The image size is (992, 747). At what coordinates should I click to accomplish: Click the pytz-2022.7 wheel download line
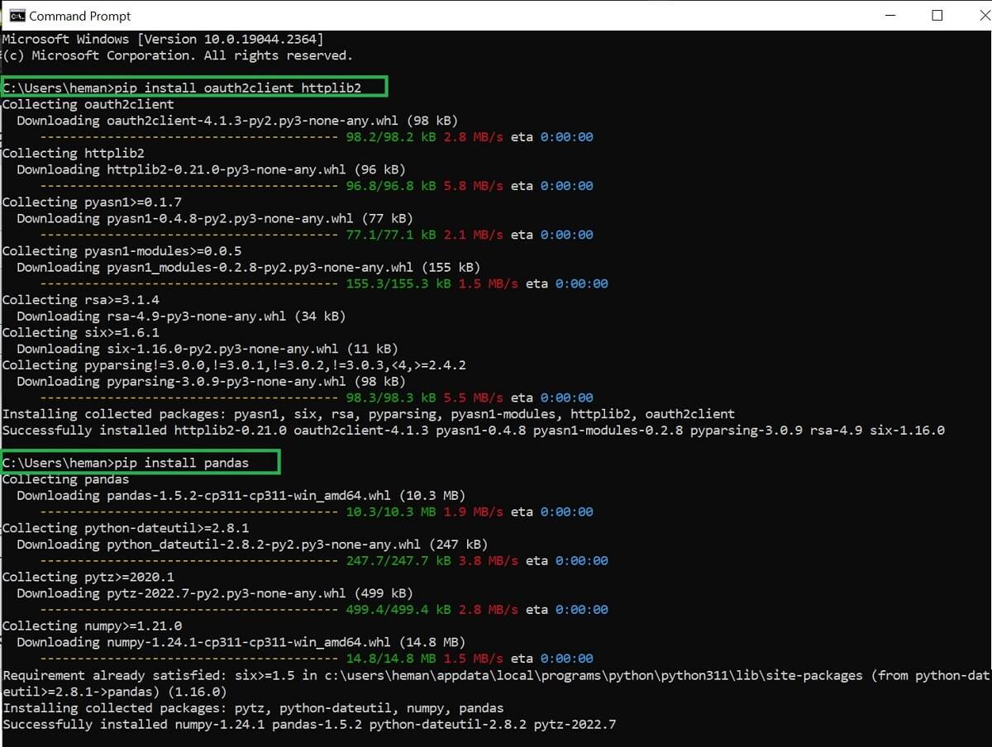tap(215, 593)
